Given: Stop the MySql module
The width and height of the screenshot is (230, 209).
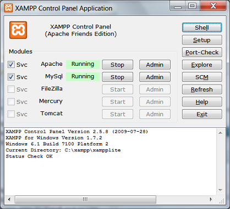Looking at the screenshot, I should coord(118,77).
